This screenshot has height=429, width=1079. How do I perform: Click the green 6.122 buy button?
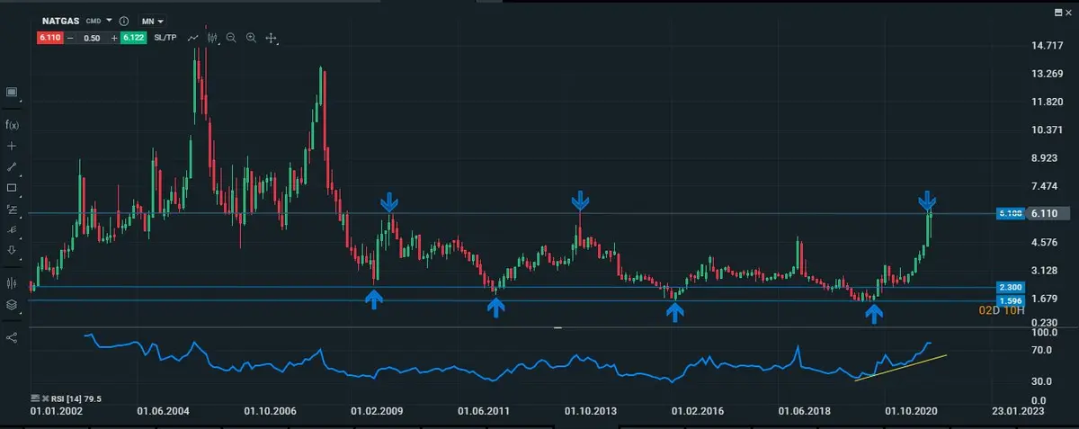[x=133, y=38]
